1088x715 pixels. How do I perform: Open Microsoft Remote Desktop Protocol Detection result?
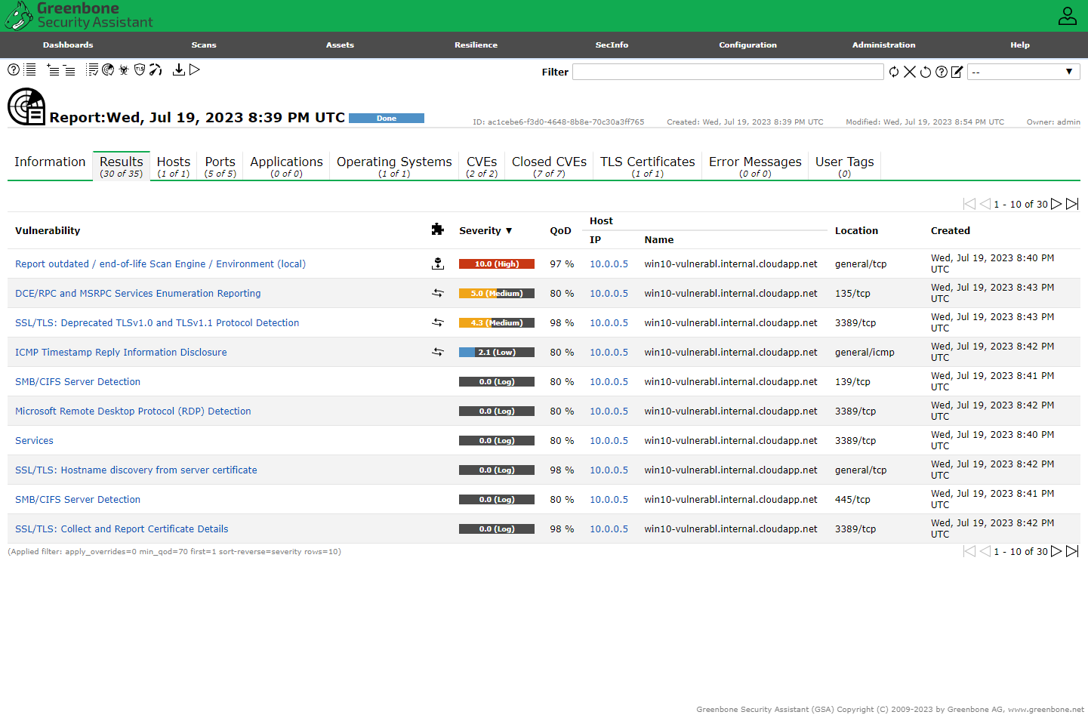click(133, 411)
